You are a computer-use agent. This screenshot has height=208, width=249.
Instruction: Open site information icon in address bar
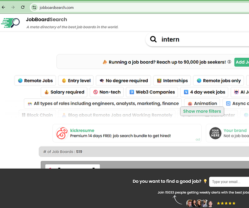click(34, 7)
